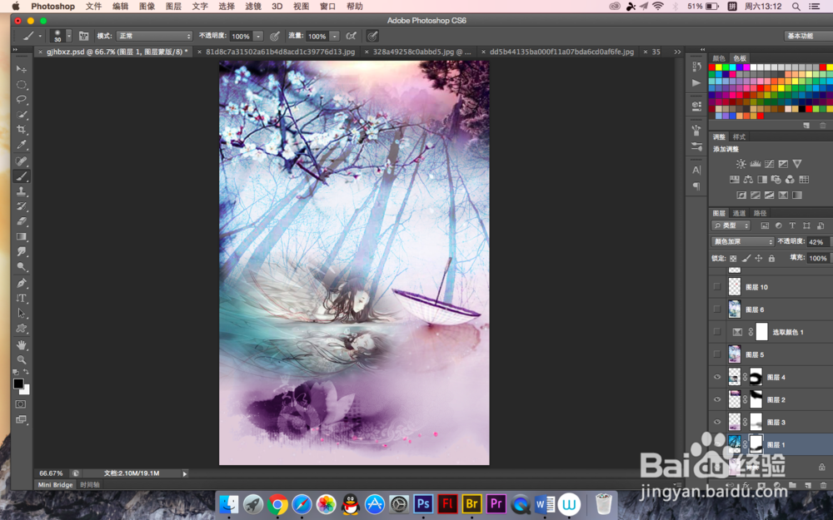833x520 pixels.
Task: Toggle lock all padlock icon
Action: click(x=771, y=259)
